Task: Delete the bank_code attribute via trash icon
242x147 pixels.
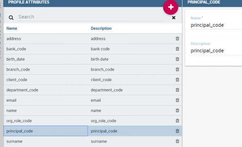Action: tap(177, 49)
